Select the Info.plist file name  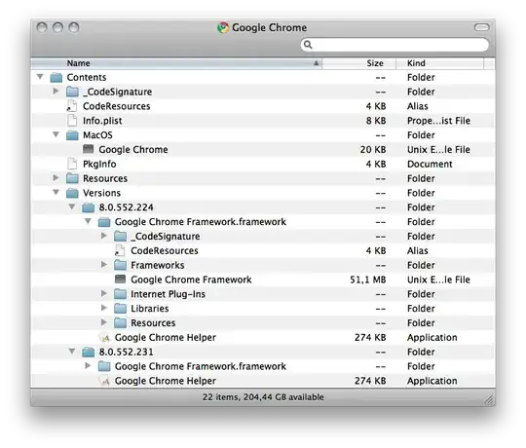coord(102,121)
